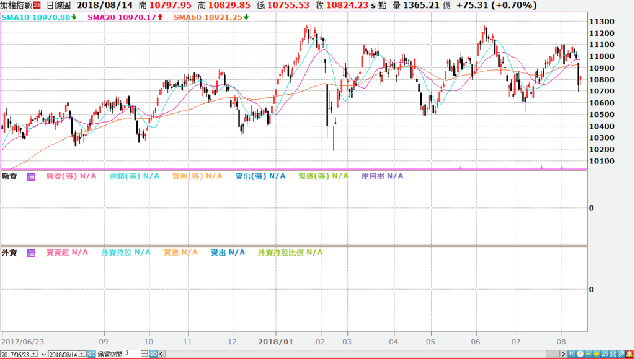Click the orange marker on chart bottom axis
The height and width of the screenshot is (359, 635).
[460, 167]
